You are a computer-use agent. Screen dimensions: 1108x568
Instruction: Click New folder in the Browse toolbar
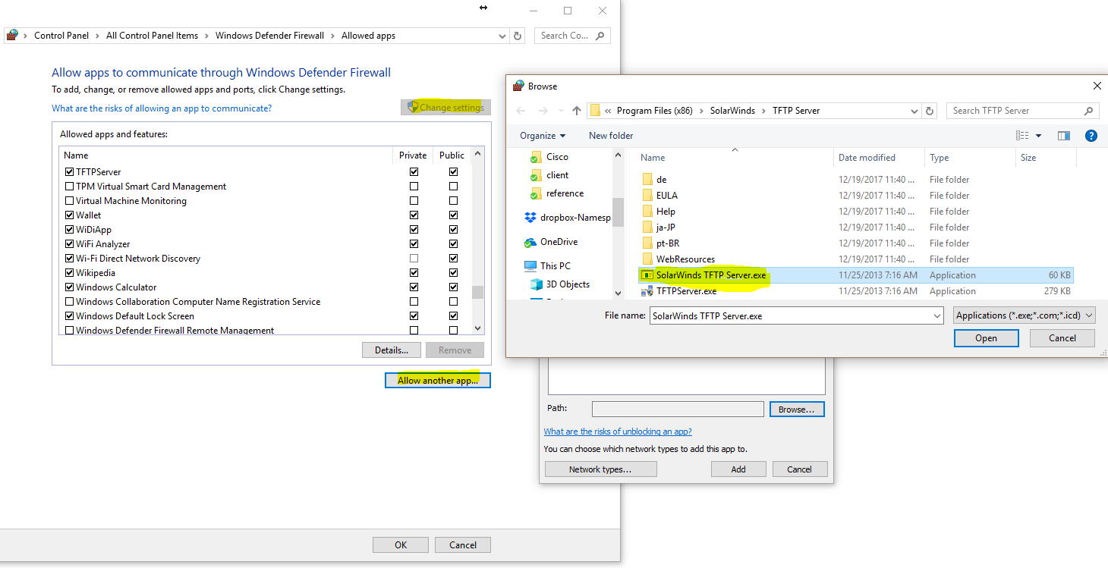(610, 135)
